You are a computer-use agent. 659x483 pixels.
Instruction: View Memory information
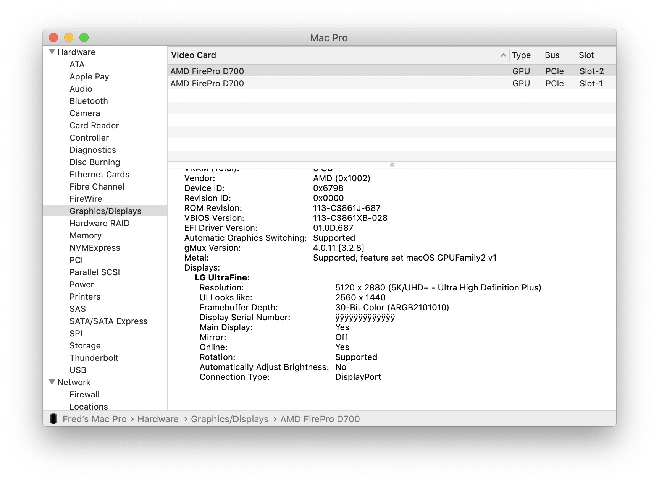86,235
